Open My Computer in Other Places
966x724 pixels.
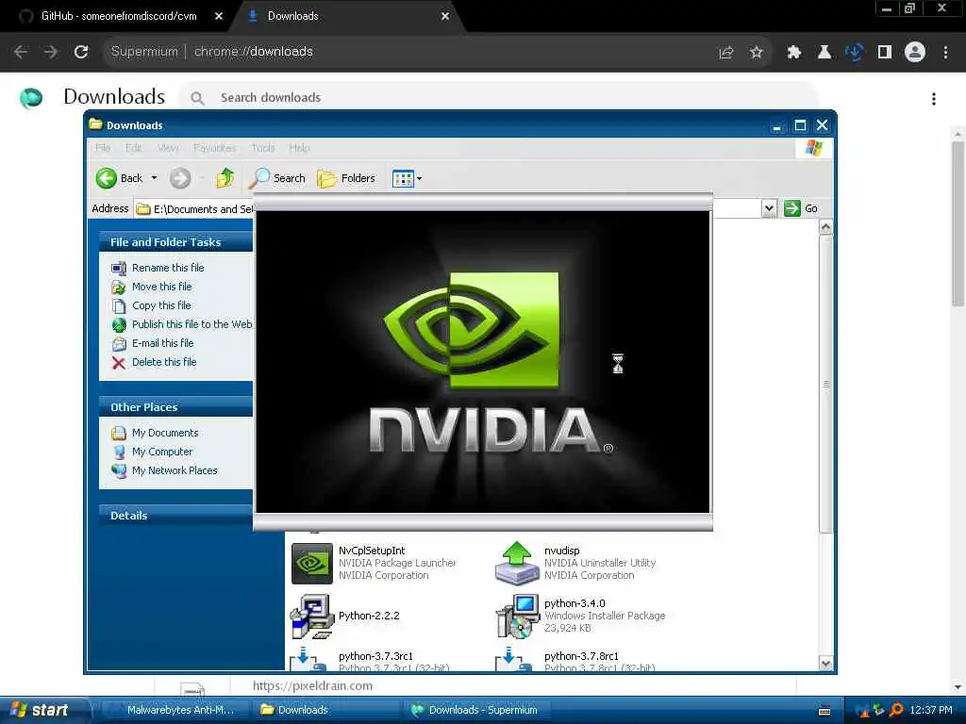pos(162,452)
